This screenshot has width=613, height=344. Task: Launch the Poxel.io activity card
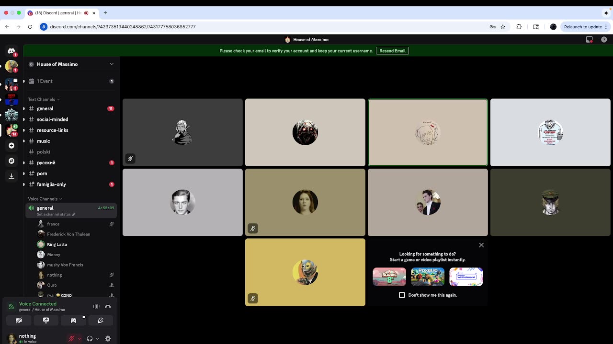(x=428, y=277)
